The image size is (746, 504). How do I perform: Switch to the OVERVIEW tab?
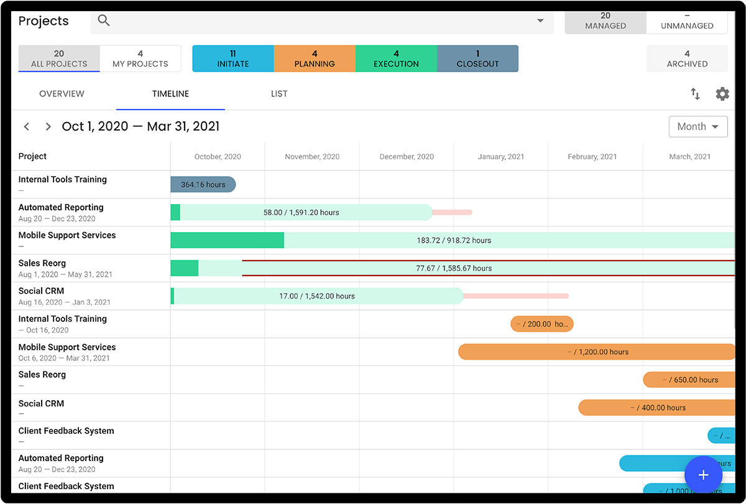(62, 93)
